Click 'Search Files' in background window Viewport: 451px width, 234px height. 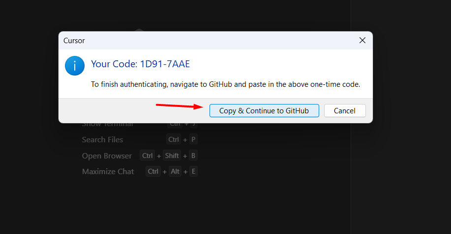pos(102,140)
